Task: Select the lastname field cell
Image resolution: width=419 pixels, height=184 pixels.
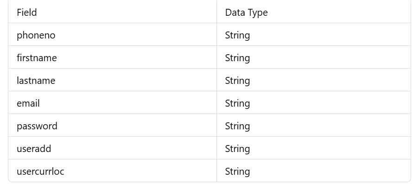Action: 112,80
